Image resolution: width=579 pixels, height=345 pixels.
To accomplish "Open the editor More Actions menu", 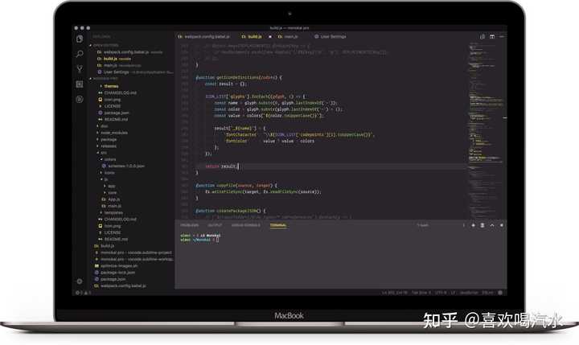I will tap(502, 36).
